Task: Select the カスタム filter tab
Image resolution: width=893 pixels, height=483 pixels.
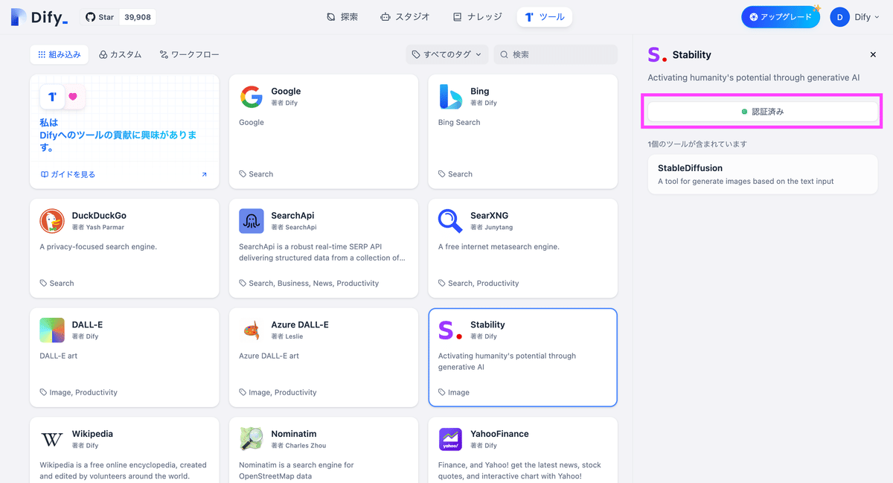Action: pos(120,54)
